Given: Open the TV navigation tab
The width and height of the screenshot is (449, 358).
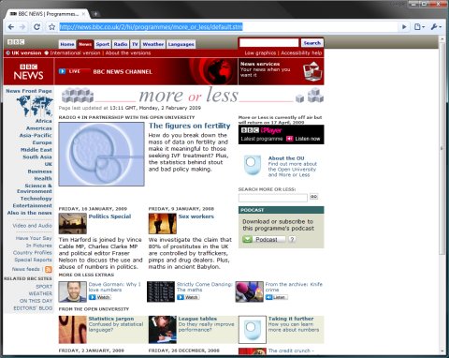Looking at the screenshot, I should 135,44.
